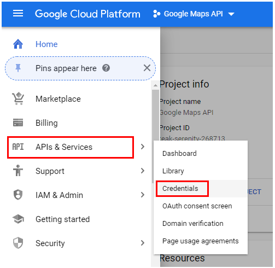This screenshot has width=275, height=268.
Task: Open the hamburger navigation menu
Action: [18, 13]
